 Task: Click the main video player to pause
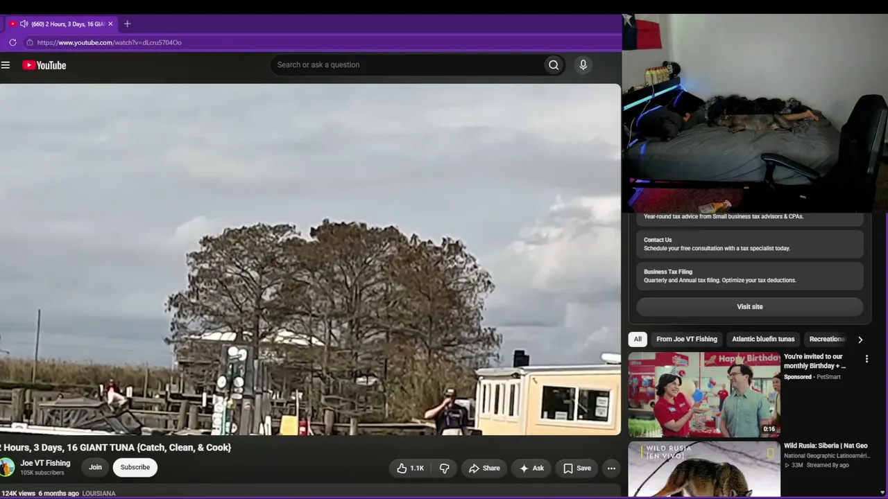point(310,260)
